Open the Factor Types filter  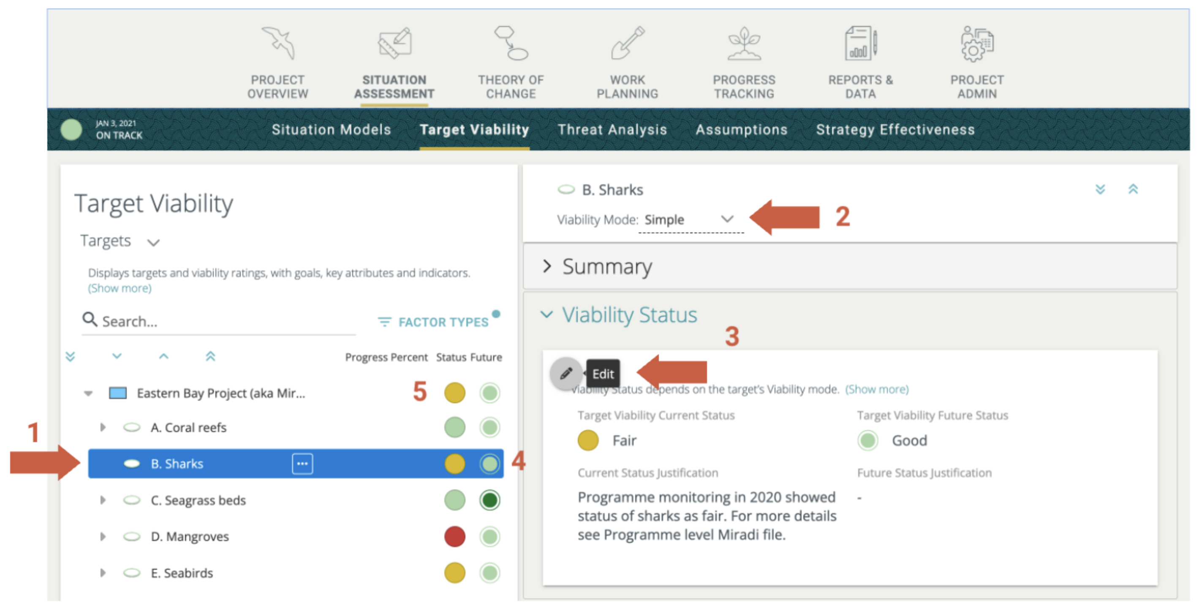(438, 322)
